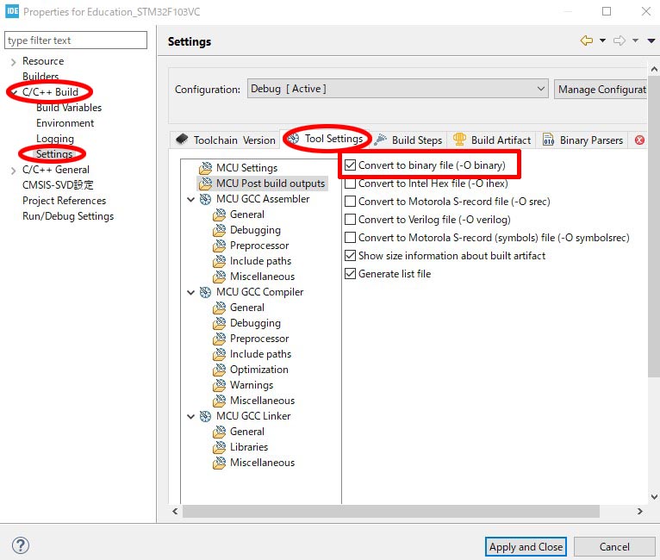Collapse the C/C++ Build tree node
This screenshot has height=560, width=660.
(x=14, y=92)
